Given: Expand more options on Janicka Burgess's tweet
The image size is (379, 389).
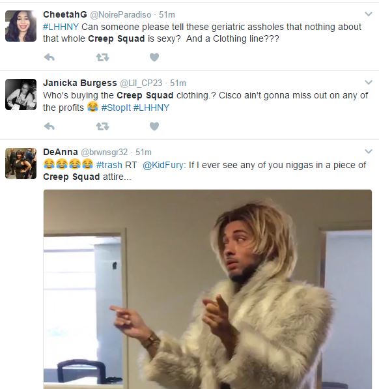Looking at the screenshot, I should coord(369,82).
